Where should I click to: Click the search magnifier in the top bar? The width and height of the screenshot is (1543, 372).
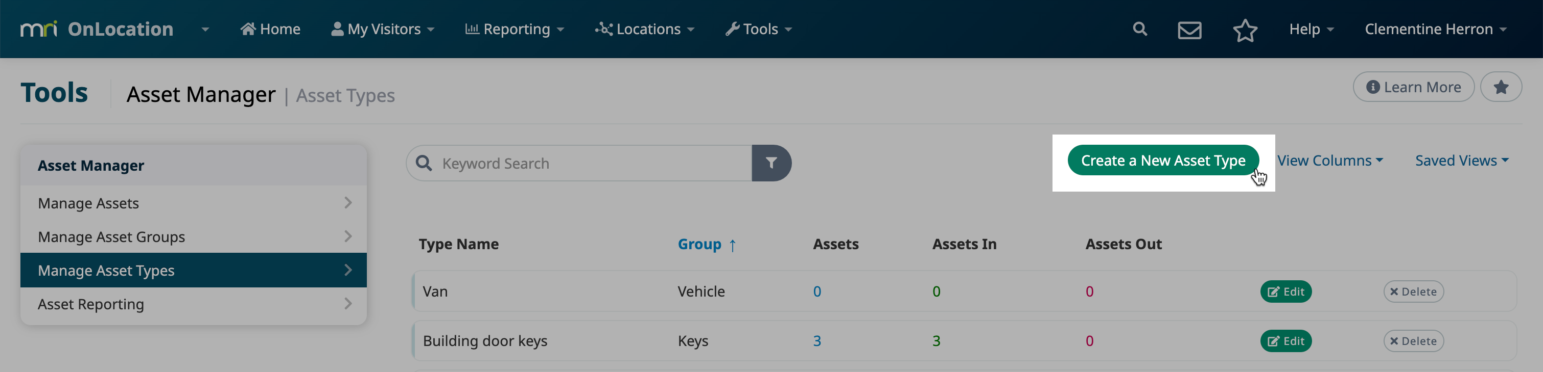(1140, 29)
